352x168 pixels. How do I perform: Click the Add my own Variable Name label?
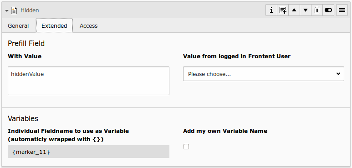225,131
